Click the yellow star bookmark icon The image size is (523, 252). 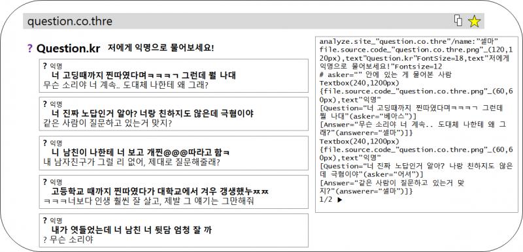[474, 22]
